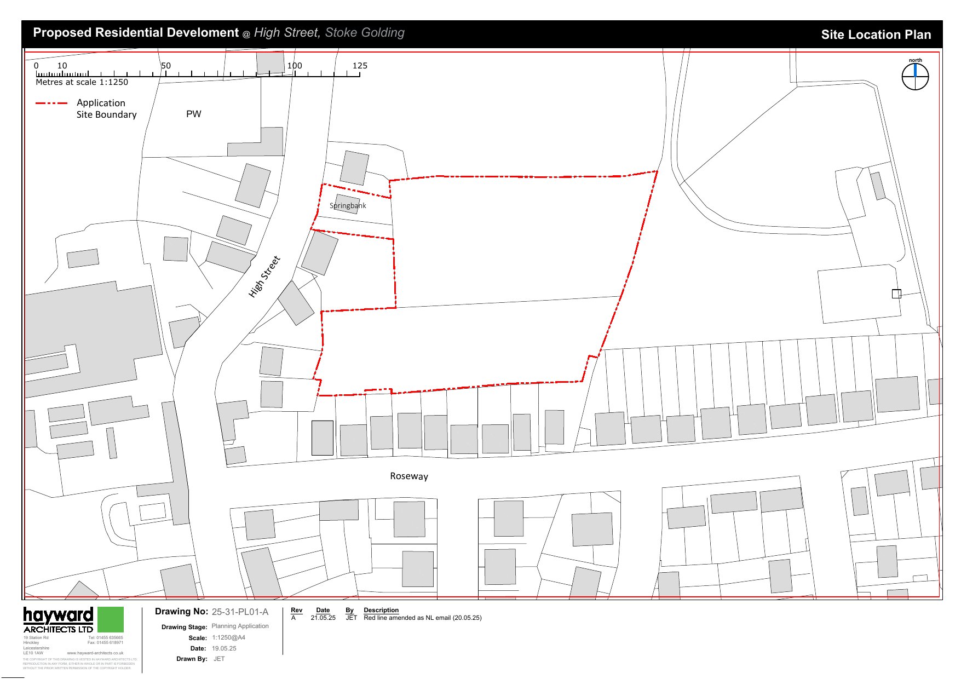This screenshot has width=961, height=679.
Task: Click the Hayward Architects logo text
Action: coord(58,620)
